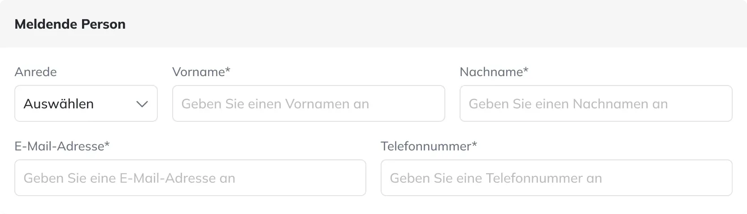This screenshot has height=214, width=747.
Task: Click into the Nachname text field
Action: [x=596, y=103]
